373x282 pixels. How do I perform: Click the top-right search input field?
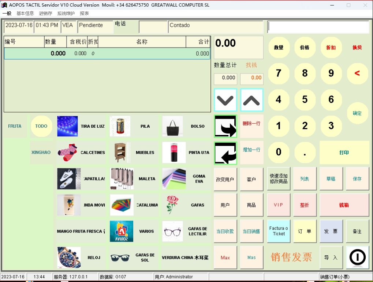pyautogui.click(x=318, y=27)
